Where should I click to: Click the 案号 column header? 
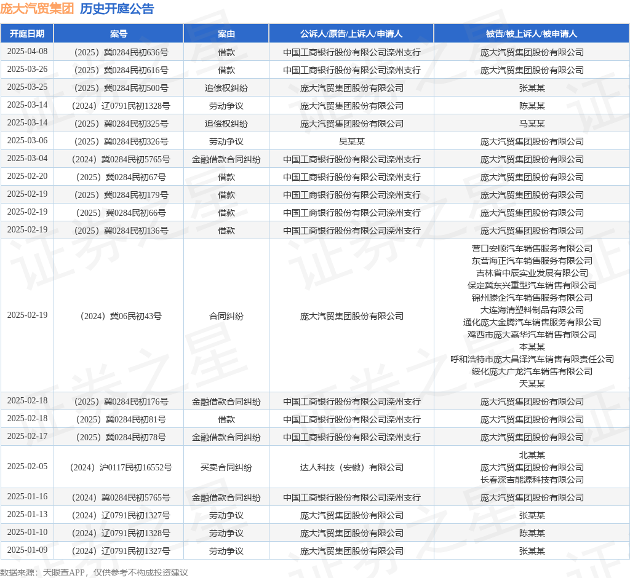119,34
